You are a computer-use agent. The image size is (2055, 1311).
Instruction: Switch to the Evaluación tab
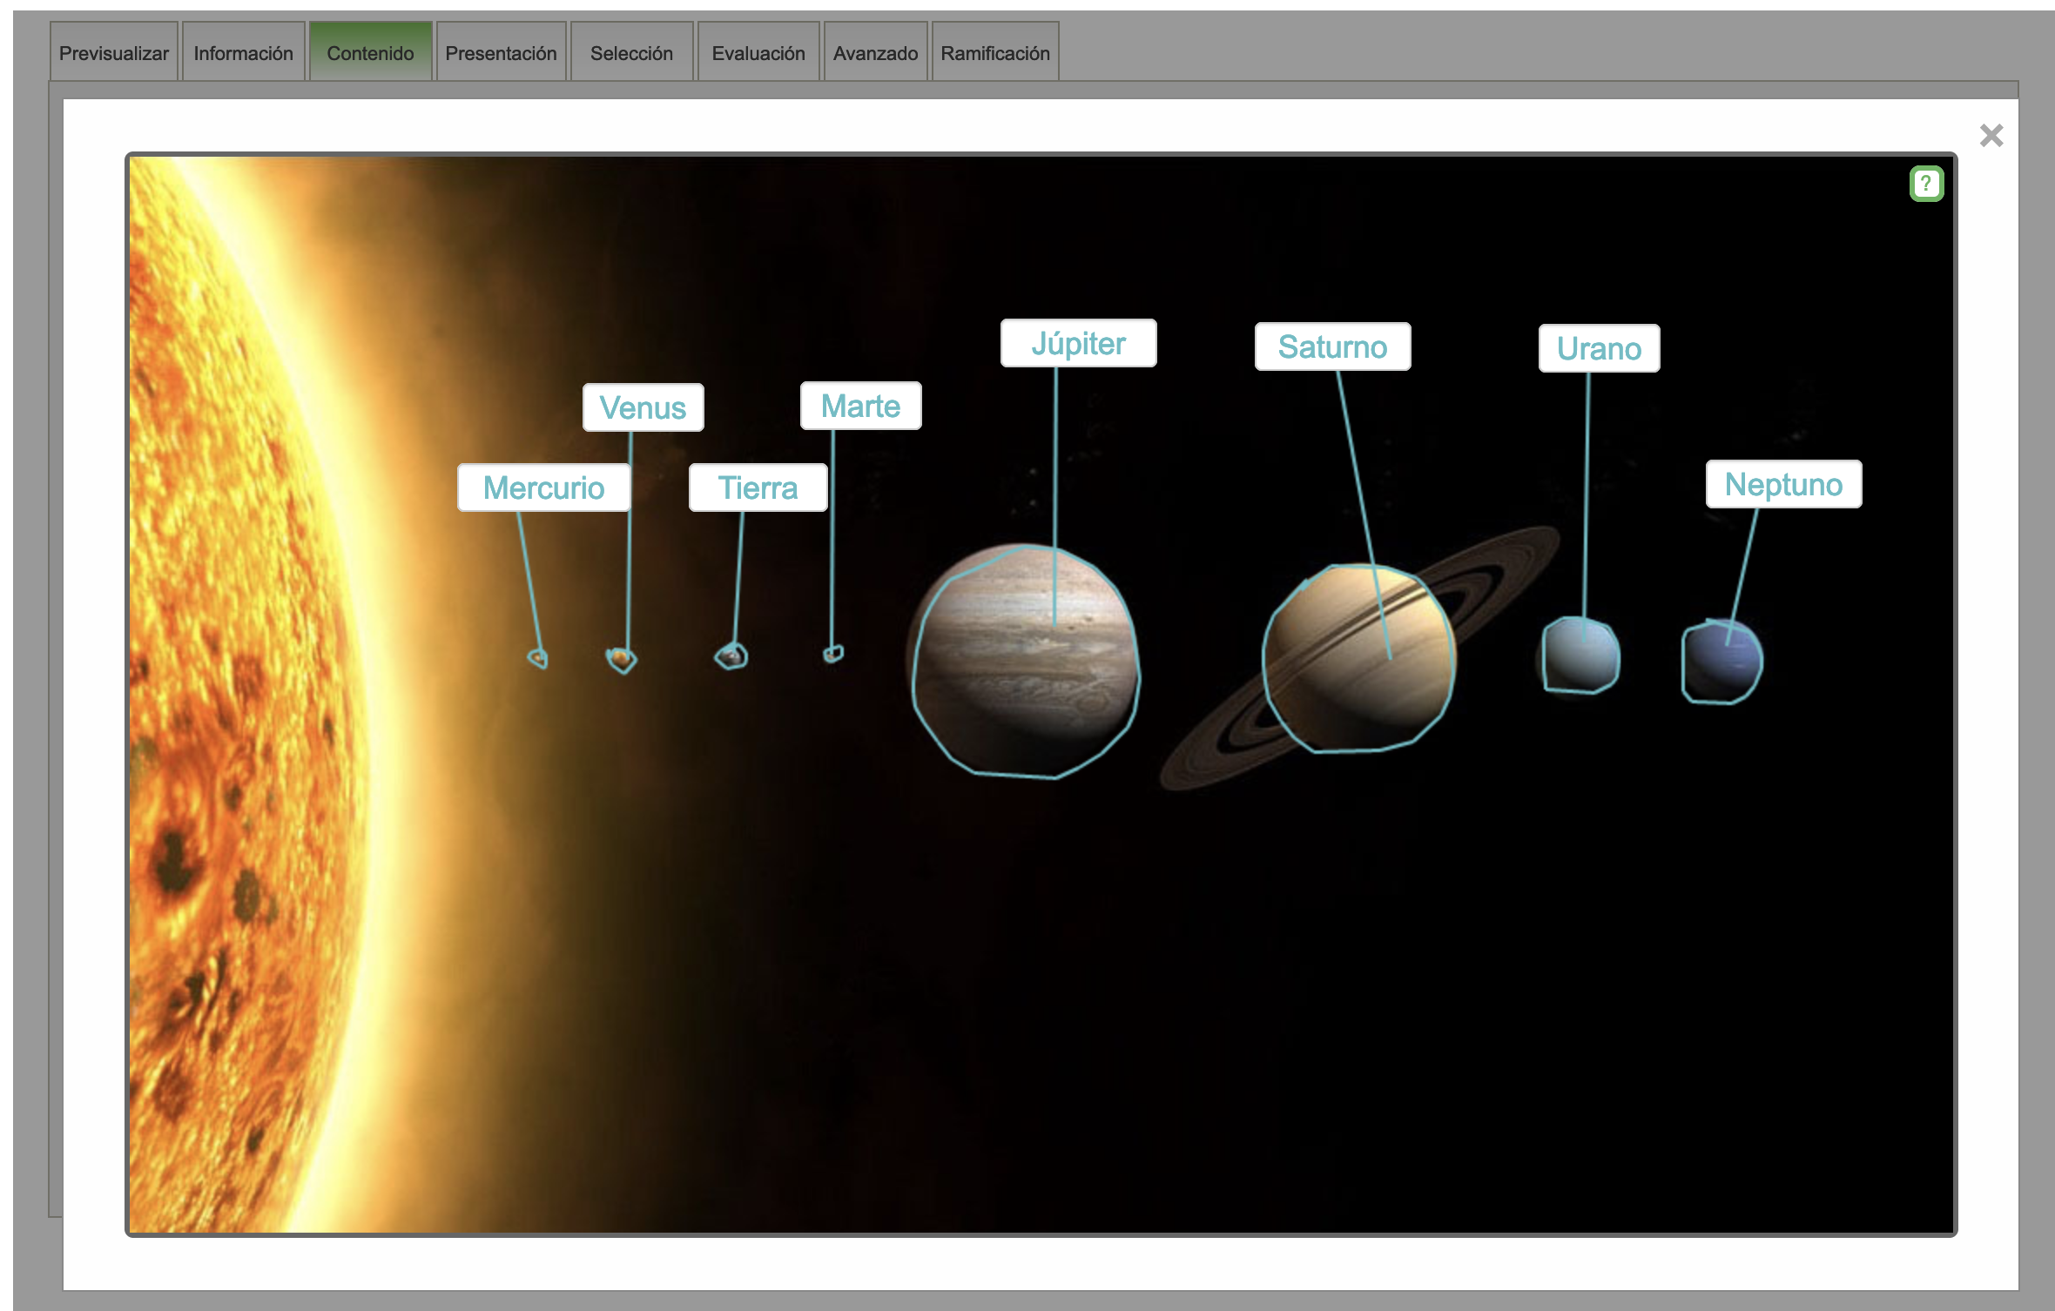click(758, 53)
